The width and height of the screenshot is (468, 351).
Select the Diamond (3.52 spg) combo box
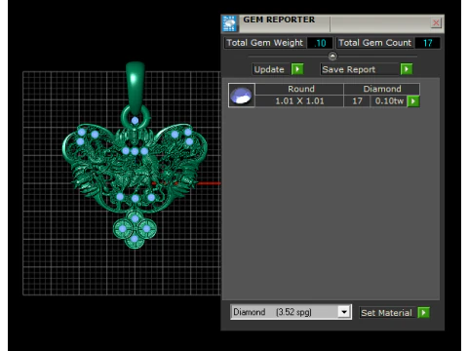pyautogui.click(x=291, y=312)
